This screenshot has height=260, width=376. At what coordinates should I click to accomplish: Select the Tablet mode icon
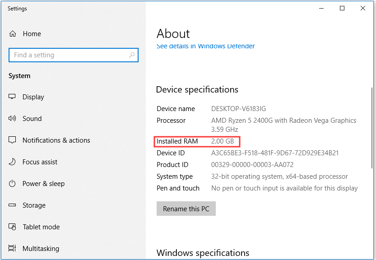[12, 227]
